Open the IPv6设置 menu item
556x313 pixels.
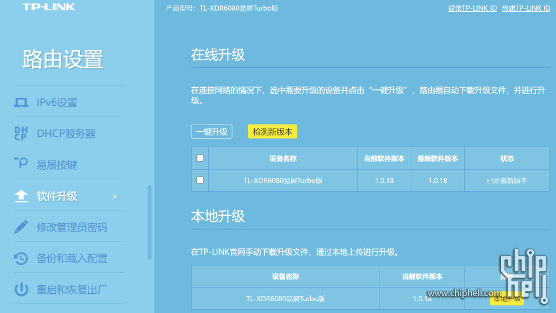point(57,103)
